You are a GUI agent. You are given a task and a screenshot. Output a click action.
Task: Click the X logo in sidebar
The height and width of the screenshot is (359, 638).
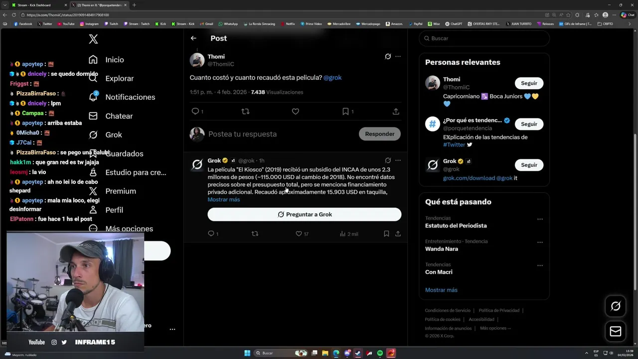point(93,39)
